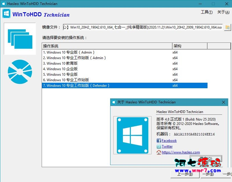Screen dimensions: 232x182
Task: Click the Facebook icon in About dialog
Action: (159, 140)
